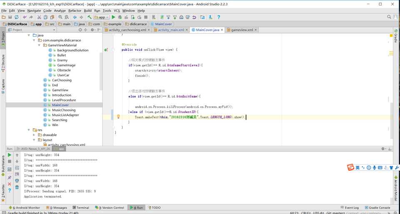
Task: Click the Cut scissors icon
Action: click(39, 17)
